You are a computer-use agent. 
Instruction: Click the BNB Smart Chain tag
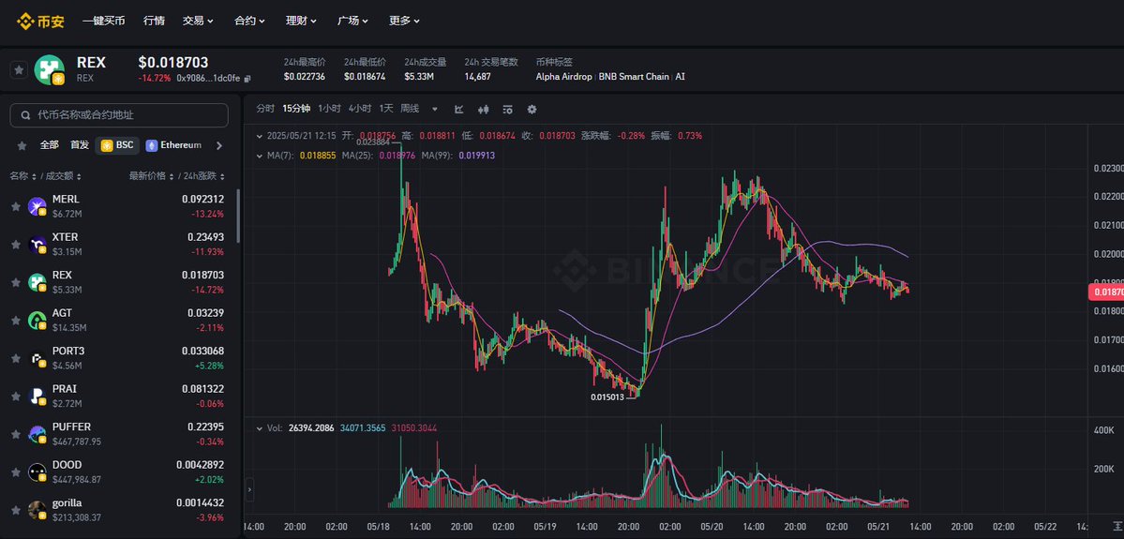[634, 77]
